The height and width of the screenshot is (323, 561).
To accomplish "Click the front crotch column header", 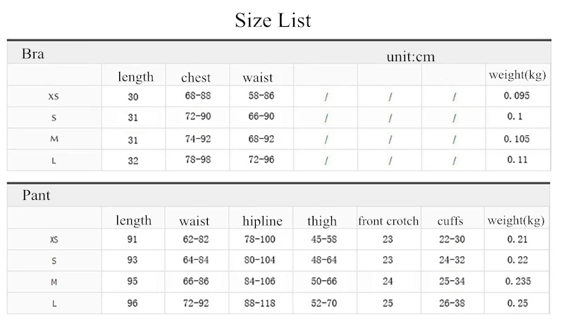I will coord(388,221).
